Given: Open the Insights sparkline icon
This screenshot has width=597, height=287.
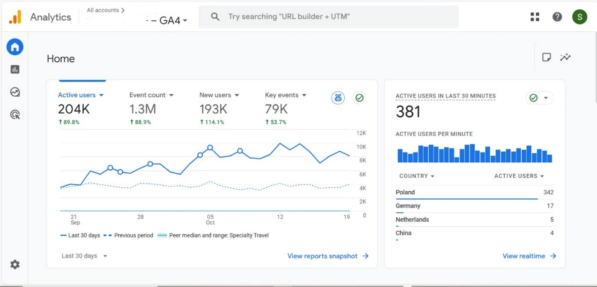Looking at the screenshot, I should click(565, 57).
